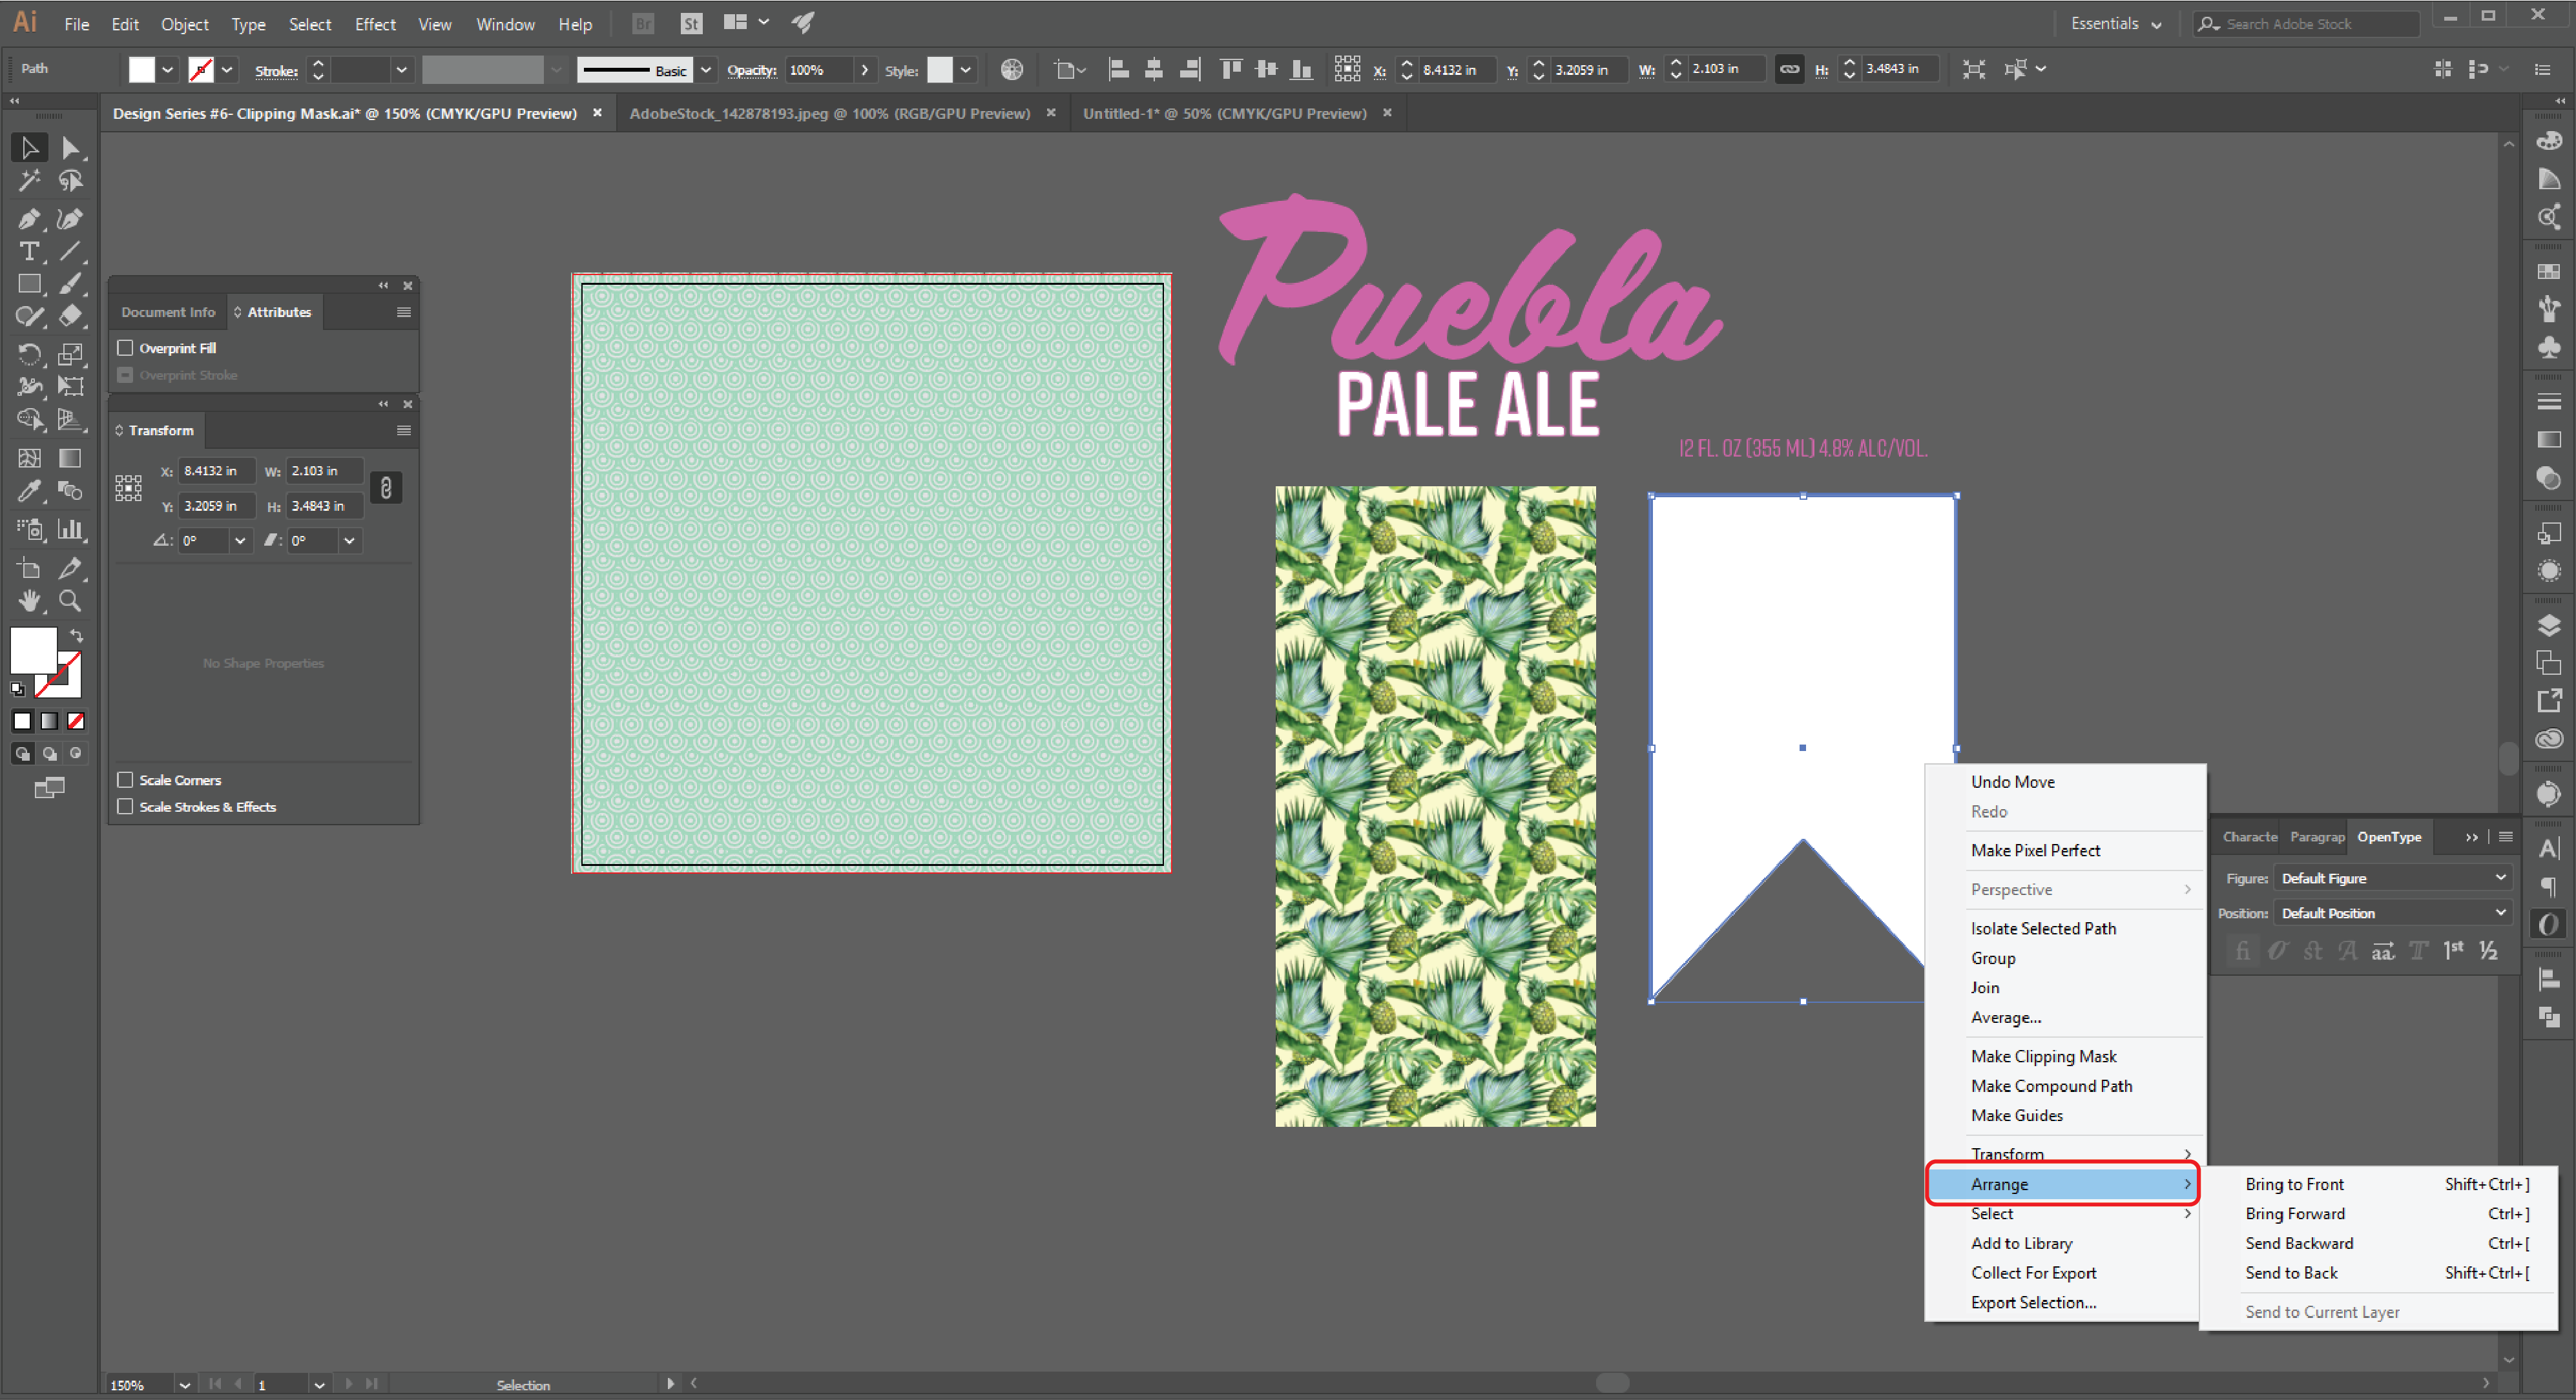Image resolution: width=2576 pixels, height=1400 pixels.
Task: Choose Export Selection... entry
Action: click(x=2033, y=1302)
